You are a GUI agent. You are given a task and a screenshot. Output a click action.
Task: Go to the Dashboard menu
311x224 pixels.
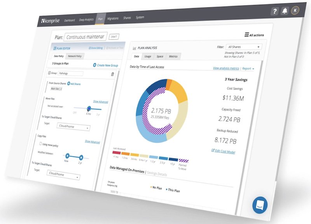point(70,20)
